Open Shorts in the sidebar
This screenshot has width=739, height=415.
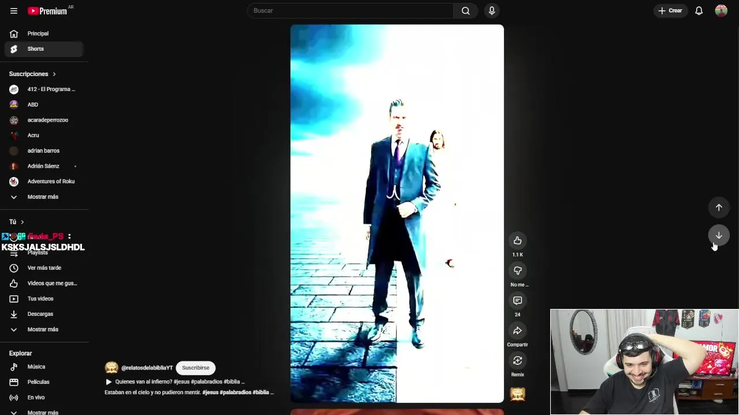click(x=44, y=49)
